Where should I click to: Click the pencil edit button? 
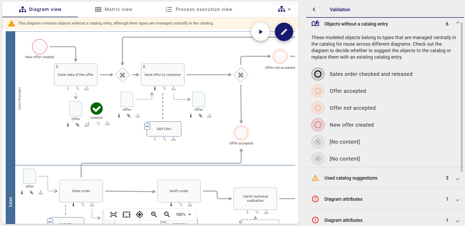click(284, 32)
